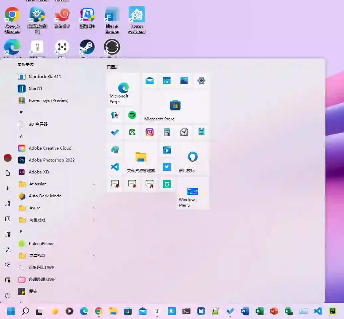This screenshot has height=319, width=344.
Task: Open the Calendar pinned tile
Action: pyautogui.click(x=167, y=81)
